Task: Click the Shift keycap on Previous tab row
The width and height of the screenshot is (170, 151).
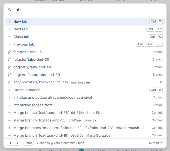Action: click(x=150, y=44)
